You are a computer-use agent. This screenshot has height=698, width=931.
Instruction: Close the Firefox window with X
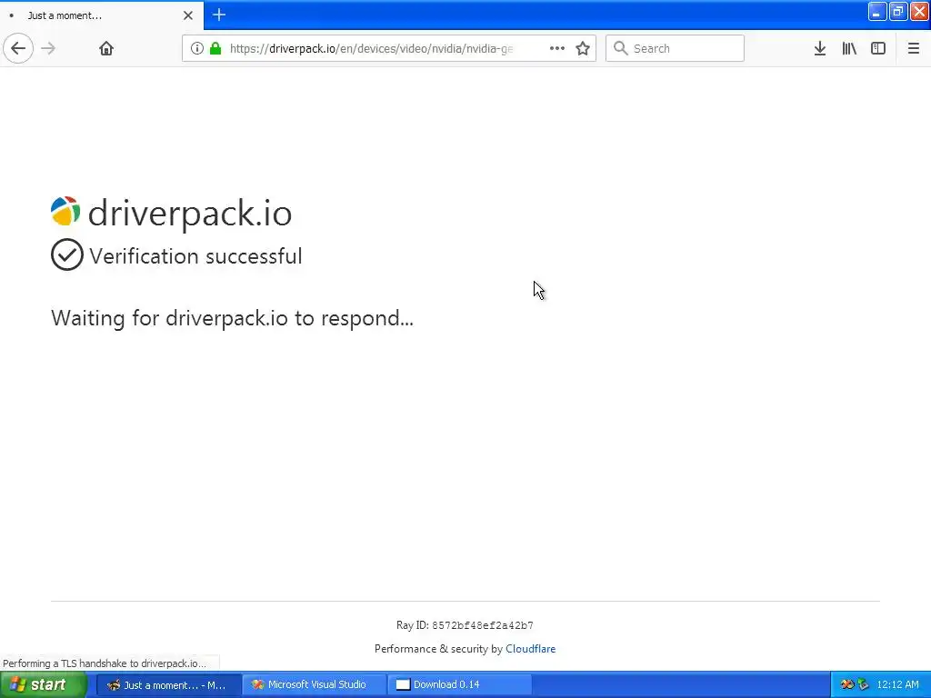(x=919, y=12)
